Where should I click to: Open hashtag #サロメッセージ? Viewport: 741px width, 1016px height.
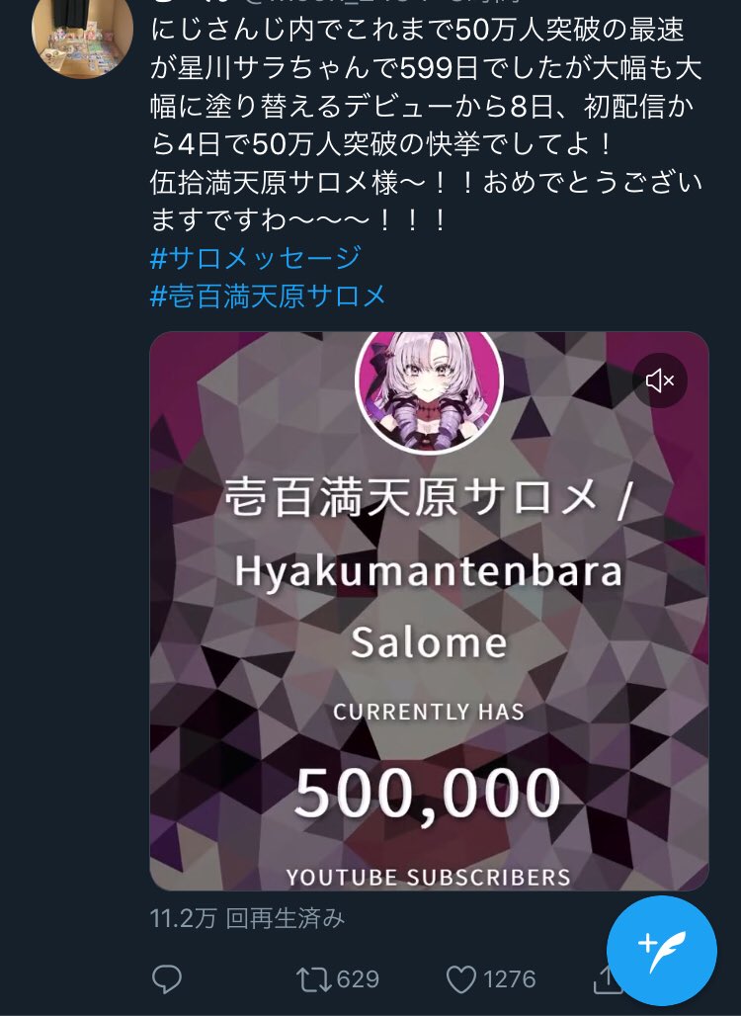coord(255,258)
